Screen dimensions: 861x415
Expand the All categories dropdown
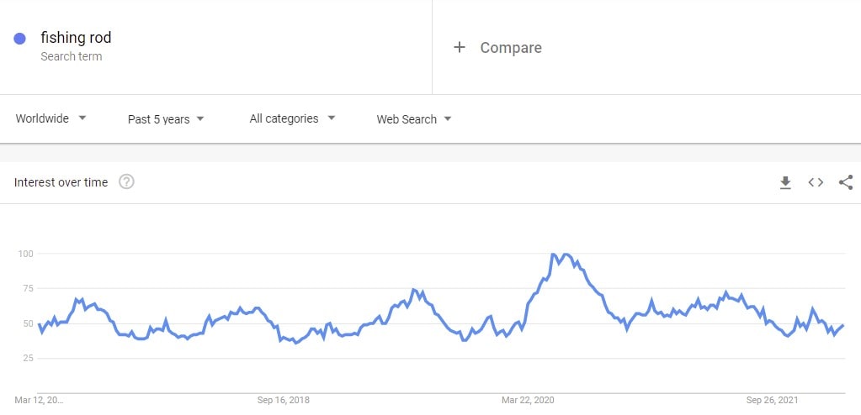(292, 118)
